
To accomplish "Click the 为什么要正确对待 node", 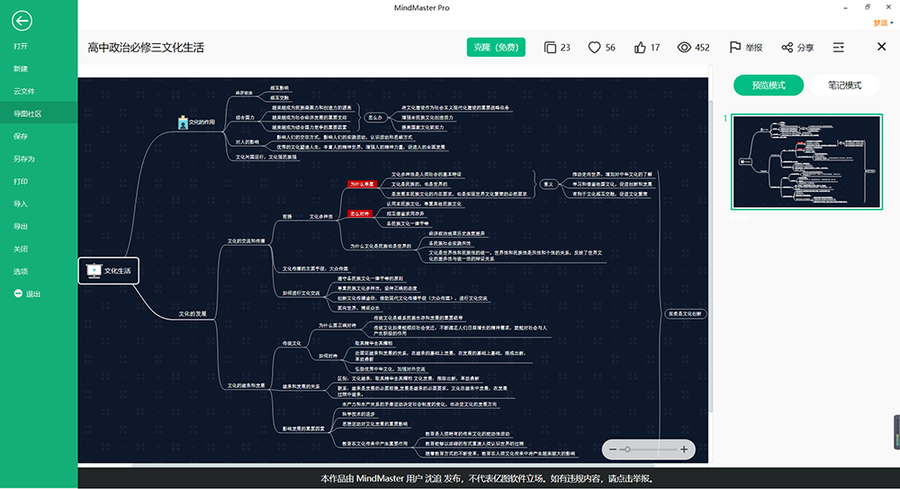I will coord(337,325).
